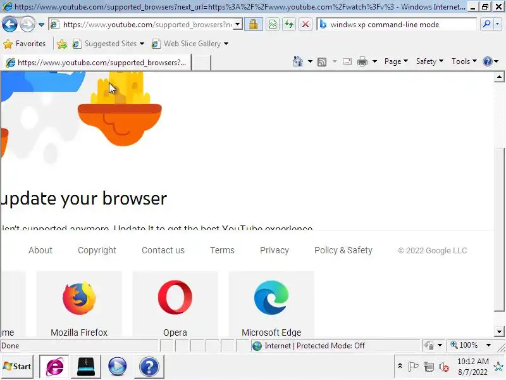The height and width of the screenshot is (380, 506).
Task: Launch Windows Media Player taskbar icon
Action: click(x=117, y=367)
